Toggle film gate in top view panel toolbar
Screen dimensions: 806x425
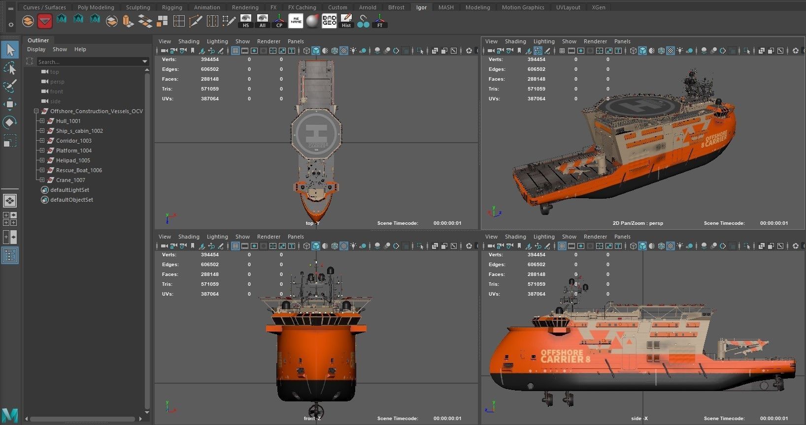245,51
